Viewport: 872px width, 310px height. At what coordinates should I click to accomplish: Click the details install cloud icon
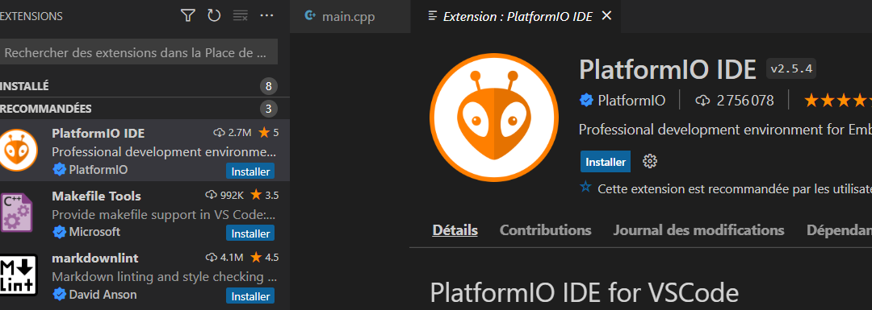pyautogui.click(x=703, y=101)
